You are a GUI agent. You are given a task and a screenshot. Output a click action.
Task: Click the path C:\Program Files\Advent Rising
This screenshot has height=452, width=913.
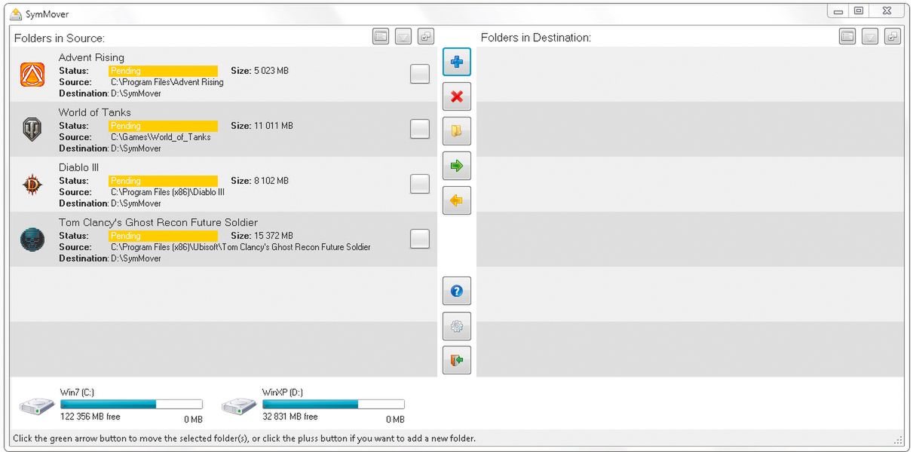(x=167, y=82)
